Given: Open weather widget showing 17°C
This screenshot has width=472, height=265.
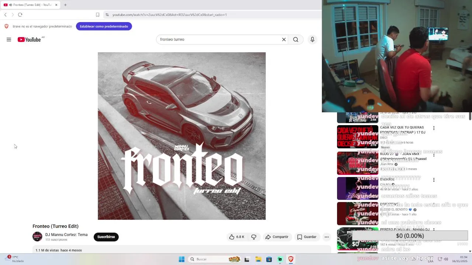Looking at the screenshot, I should click(x=15, y=259).
